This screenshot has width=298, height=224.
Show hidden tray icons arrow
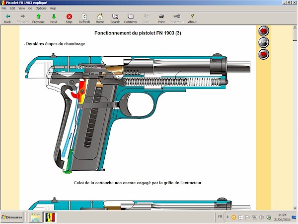[227, 217]
